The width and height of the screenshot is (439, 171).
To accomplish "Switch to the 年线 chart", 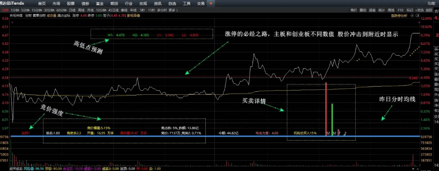I will pyautogui.click(x=133, y=10).
